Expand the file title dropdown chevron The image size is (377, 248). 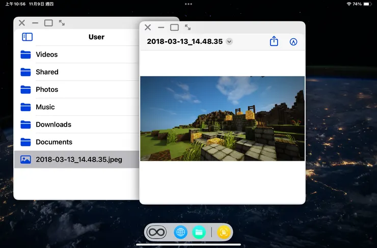coord(229,41)
